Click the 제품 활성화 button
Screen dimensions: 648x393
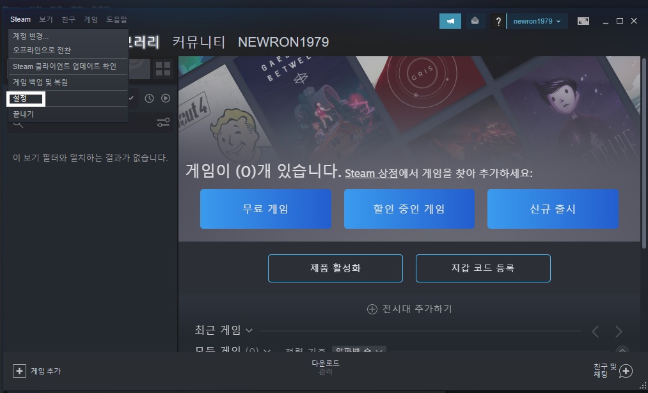click(335, 268)
